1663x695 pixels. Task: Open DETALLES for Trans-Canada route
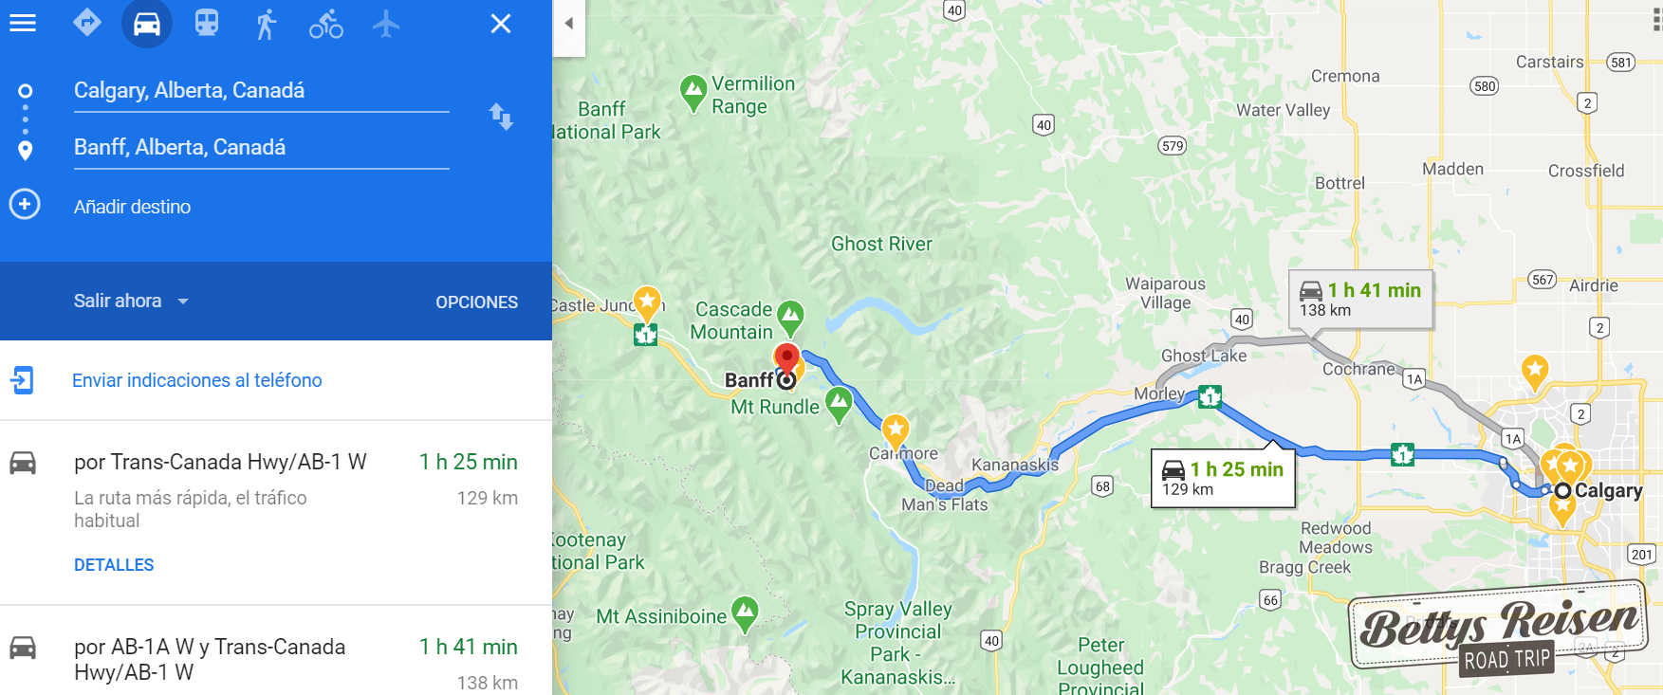coord(114,565)
